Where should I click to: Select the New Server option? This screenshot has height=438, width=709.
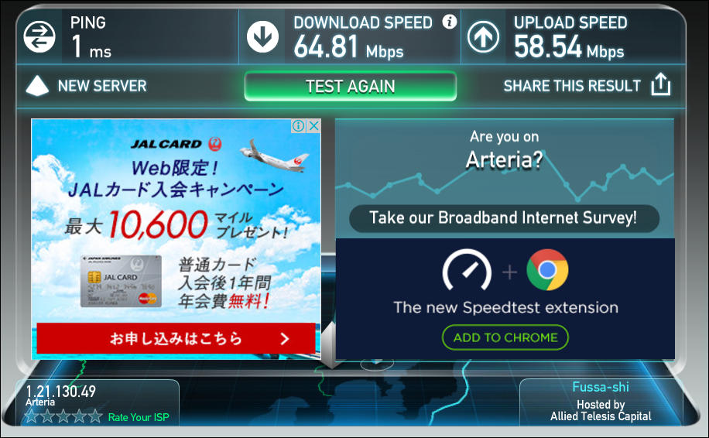pos(102,86)
